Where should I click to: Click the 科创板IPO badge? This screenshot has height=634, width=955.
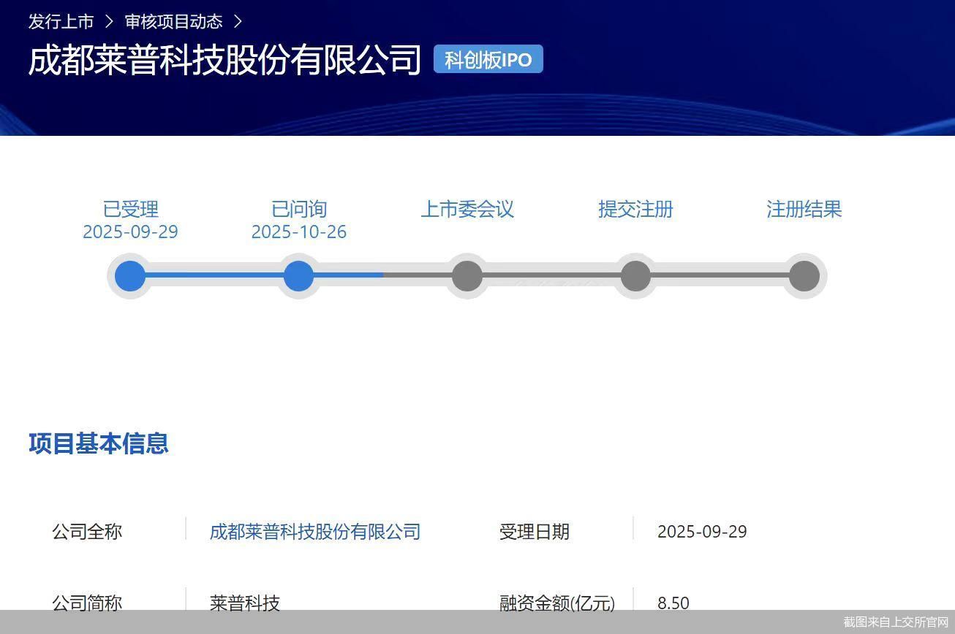click(x=487, y=59)
